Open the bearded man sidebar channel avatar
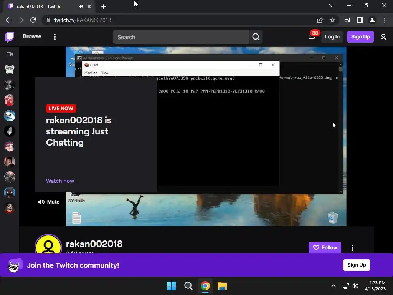 (10, 162)
